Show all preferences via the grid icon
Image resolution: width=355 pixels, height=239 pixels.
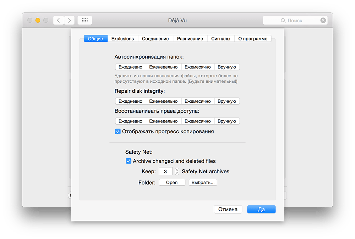85,20
